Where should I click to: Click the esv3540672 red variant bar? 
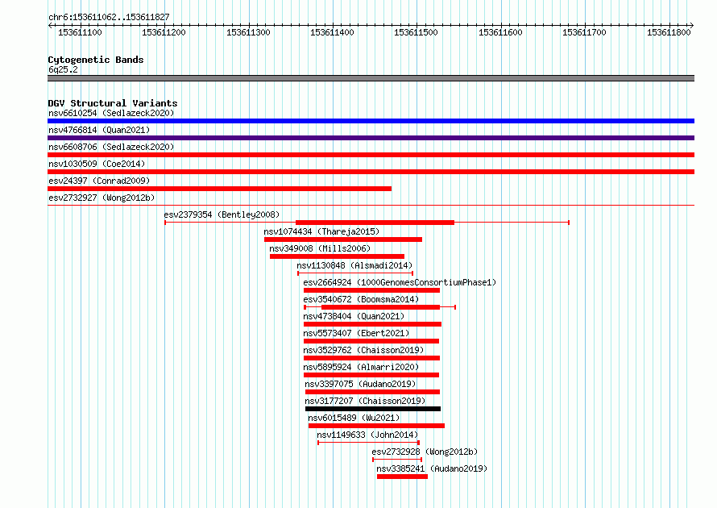tap(380, 307)
